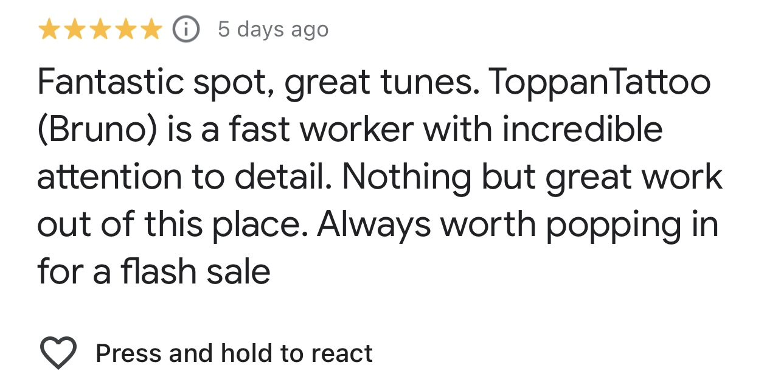Tap the fifth and last rating star
This screenshot has width=781, height=379.
click(151, 29)
